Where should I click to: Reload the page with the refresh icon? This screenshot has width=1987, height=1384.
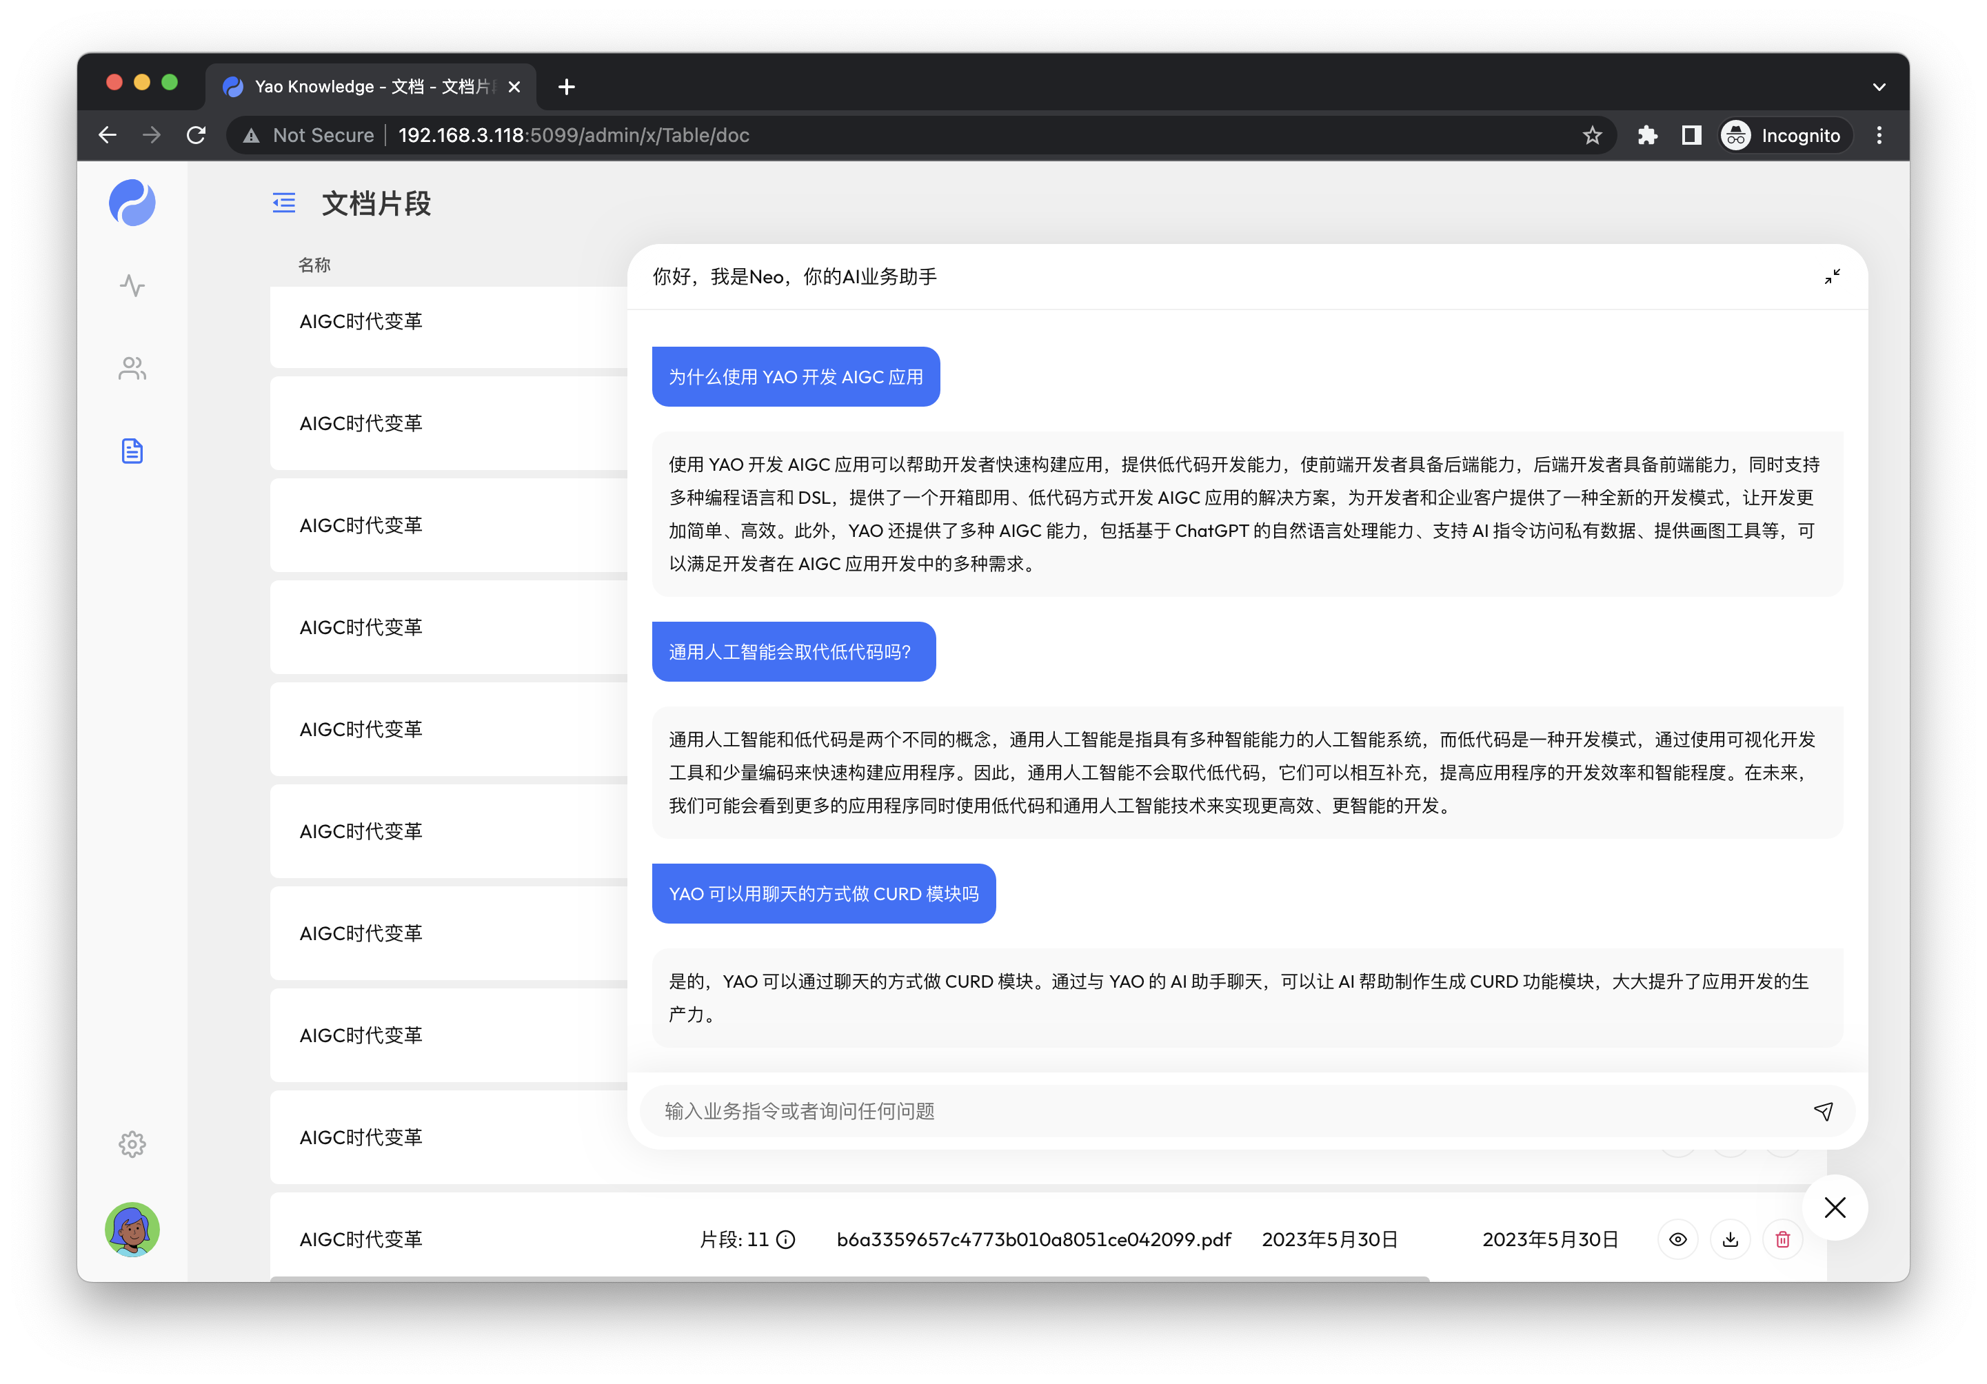(x=196, y=135)
